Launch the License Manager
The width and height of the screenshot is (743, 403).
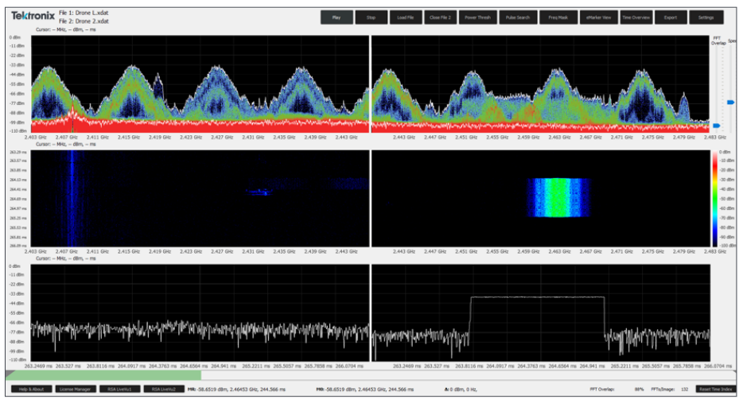(x=76, y=389)
